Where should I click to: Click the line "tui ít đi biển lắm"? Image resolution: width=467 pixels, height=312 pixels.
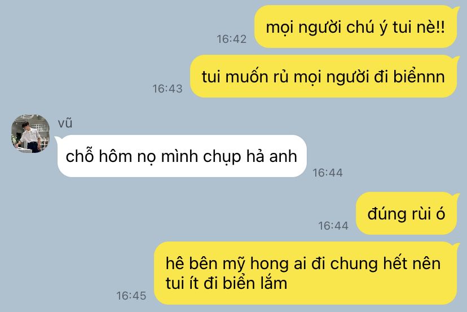coord(226,283)
